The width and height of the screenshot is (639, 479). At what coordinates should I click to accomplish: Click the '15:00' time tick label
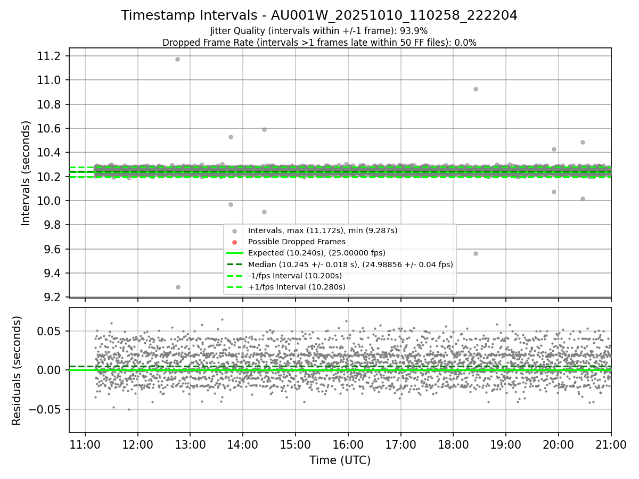pos(296,444)
